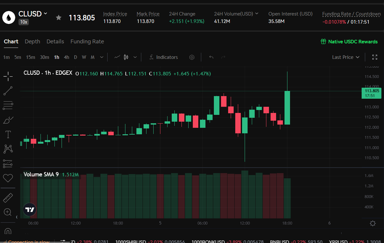The image size is (384, 243).
Task: Click the 10x leverage badge
Action: coord(24,22)
